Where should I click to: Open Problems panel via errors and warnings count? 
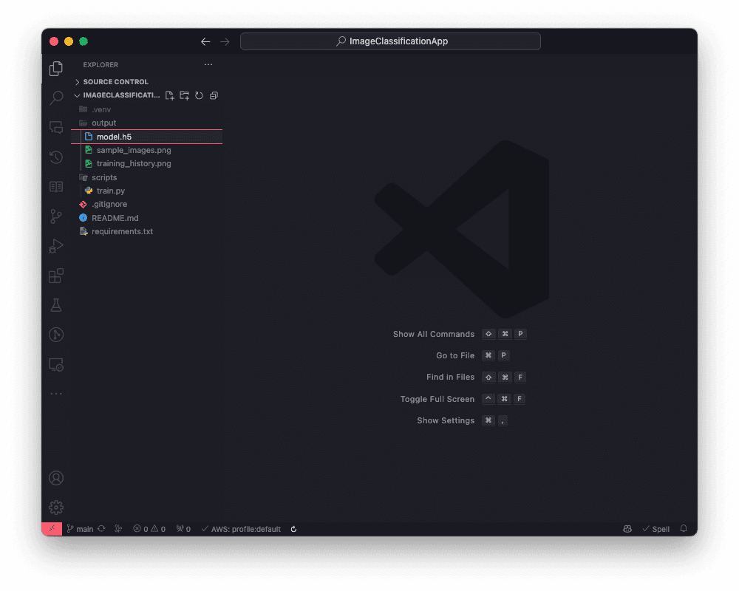[x=149, y=529]
